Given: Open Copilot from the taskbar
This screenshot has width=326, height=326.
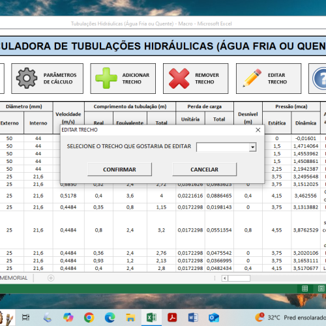Looking at the screenshot, I should 68,318.
